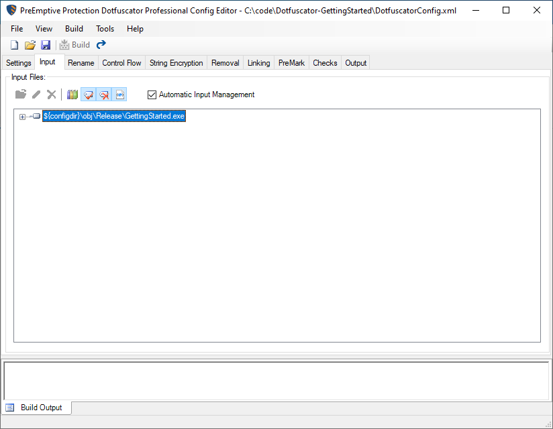Go to the Output tab
This screenshot has height=429, width=553.
pos(356,63)
